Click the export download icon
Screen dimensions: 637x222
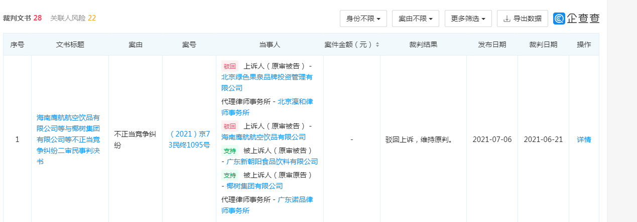click(x=506, y=18)
